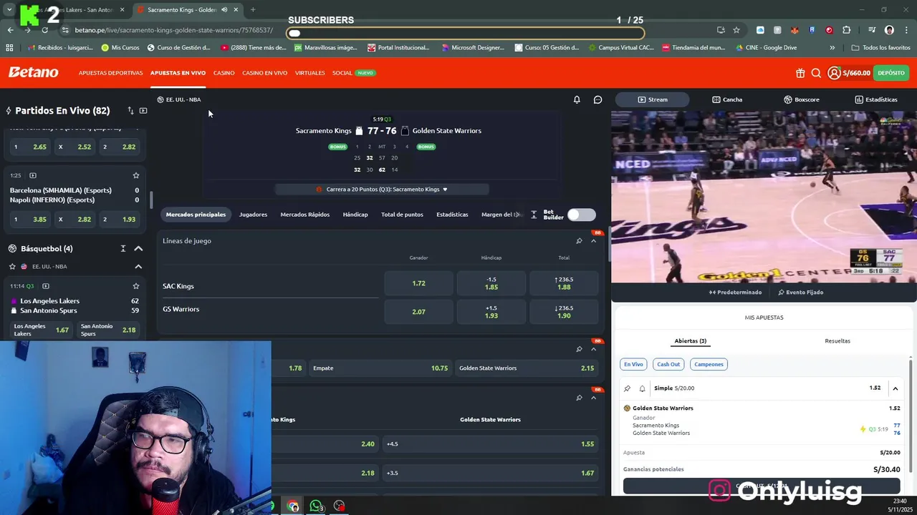This screenshot has height=515, width=917.
Task: Collapse the Líneas de juego market
Action: click(x=593, y=241)
